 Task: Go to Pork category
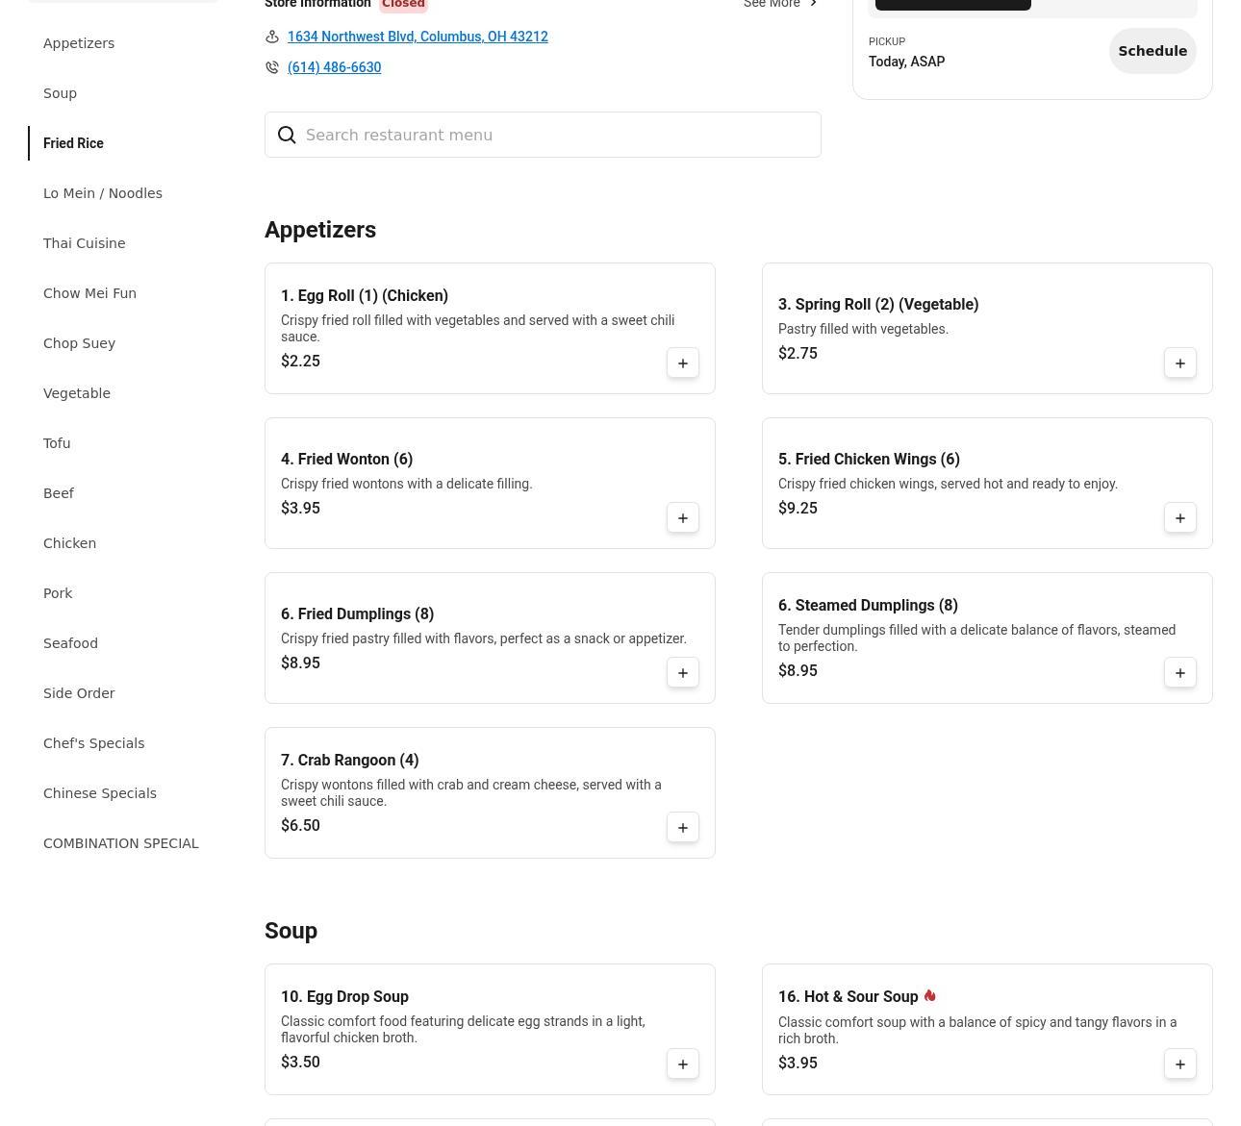pyautogui.click(x=58, y=593)
